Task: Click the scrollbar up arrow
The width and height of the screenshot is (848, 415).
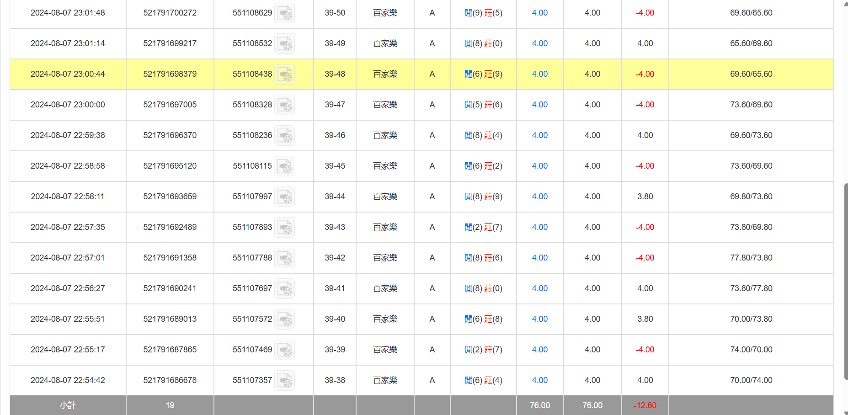Action: (x=845, y=3)
